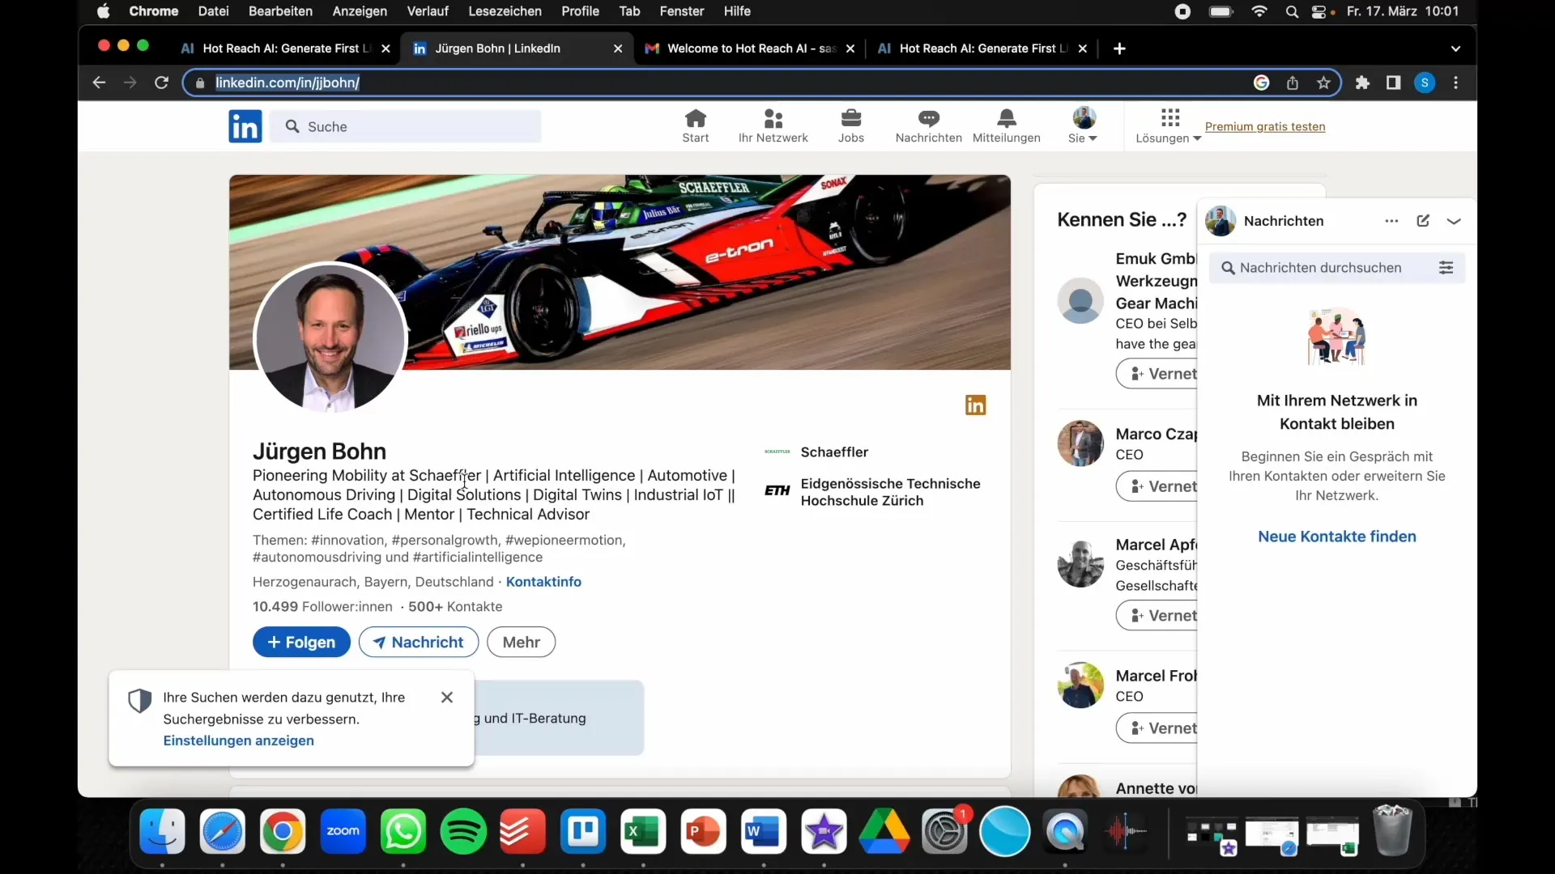Click the Google icon in the address bar
The height and width of the screenshot is (874, 1555).
coord(1261,83)
